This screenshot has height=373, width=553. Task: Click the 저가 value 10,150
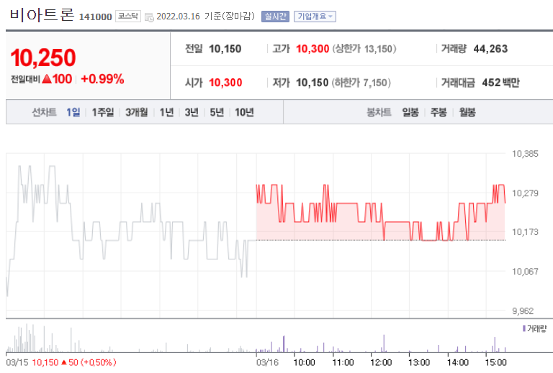312,83
